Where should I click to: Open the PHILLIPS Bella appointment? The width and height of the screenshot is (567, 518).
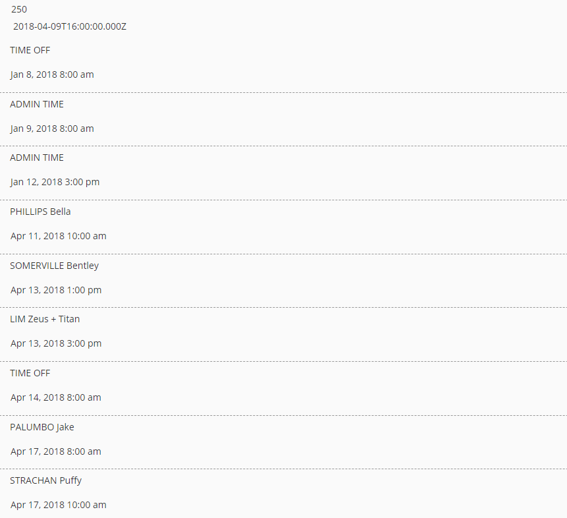tap(41, 212)
